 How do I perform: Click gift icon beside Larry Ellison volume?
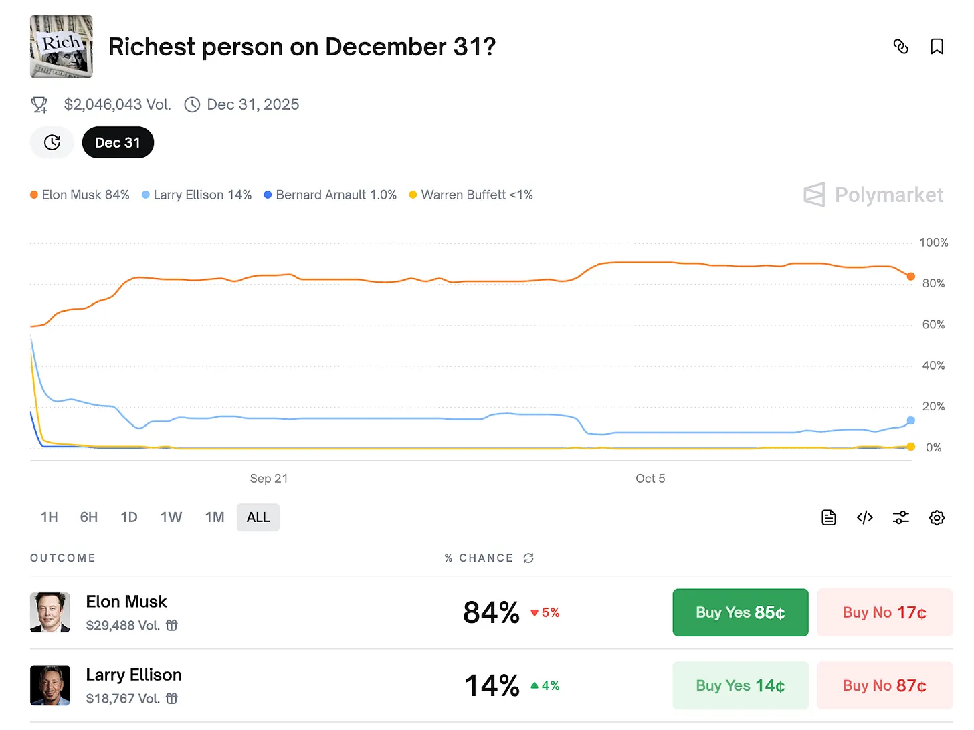(x=172, y=699)
